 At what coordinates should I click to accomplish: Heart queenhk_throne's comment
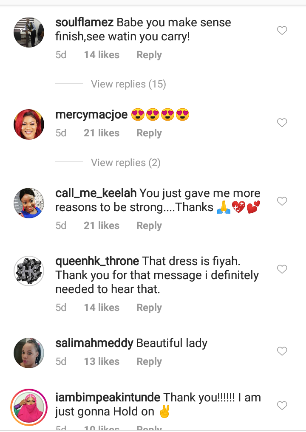pyautogui.click(x=282, y=269)
